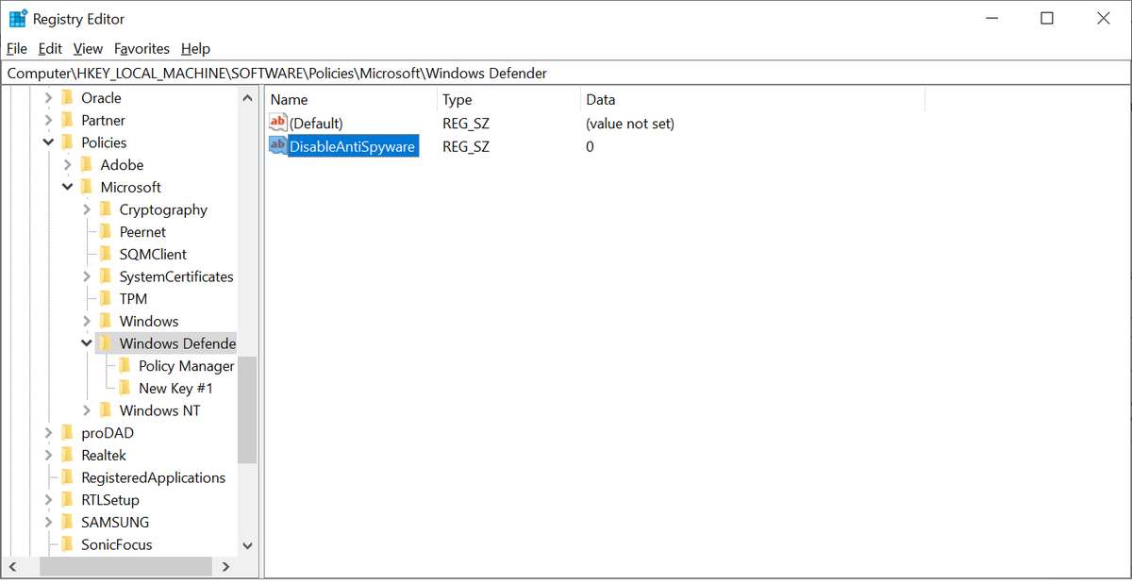Screen dimensions: 1132x584
Task: Sort by the Name column header
Action: pos(352,99)
